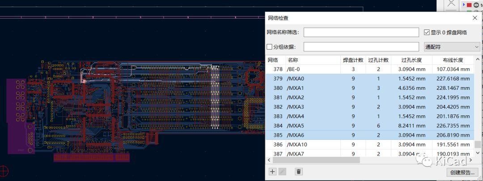Select the /MXA6 net row

[370, 135]
